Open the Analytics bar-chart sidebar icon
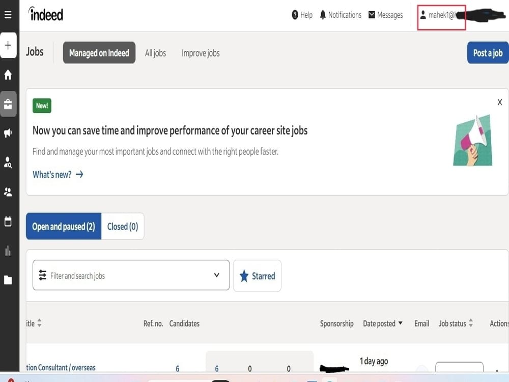 pyautogui.click(x=8, y=251)
